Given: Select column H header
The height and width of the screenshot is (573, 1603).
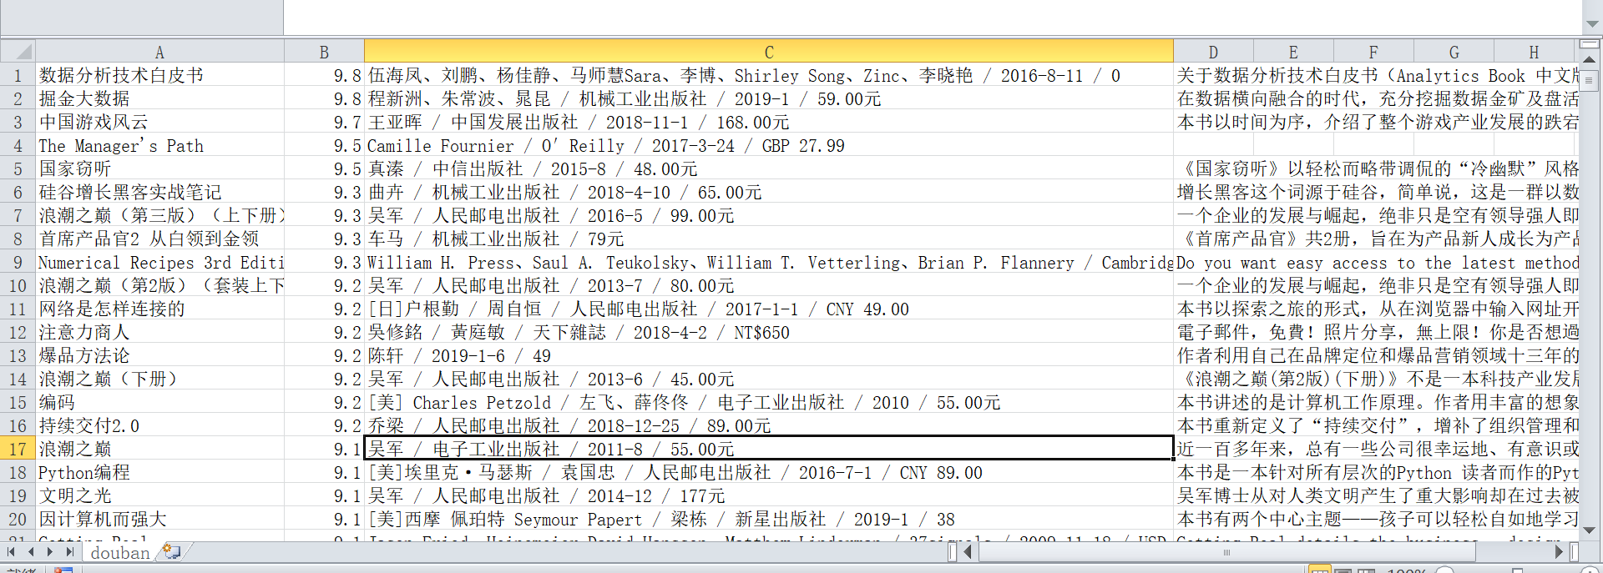Looking at the screenshot, I should click(1534, 52).
